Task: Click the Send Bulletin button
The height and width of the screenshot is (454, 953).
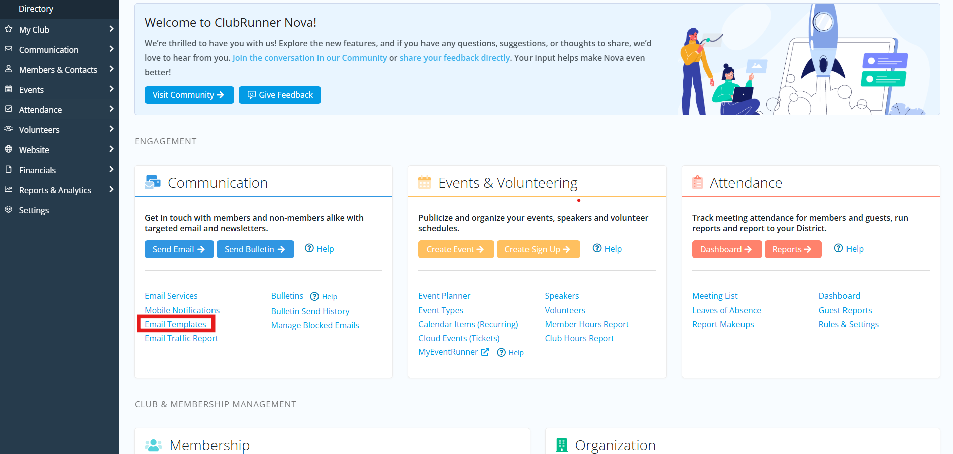Action: tap(255, 249)
